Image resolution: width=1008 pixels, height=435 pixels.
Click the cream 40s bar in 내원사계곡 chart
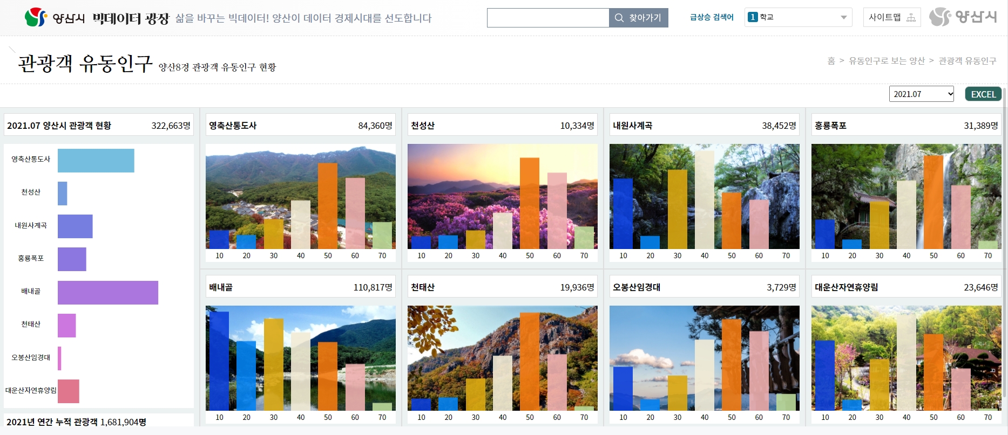tap(705, 199)
